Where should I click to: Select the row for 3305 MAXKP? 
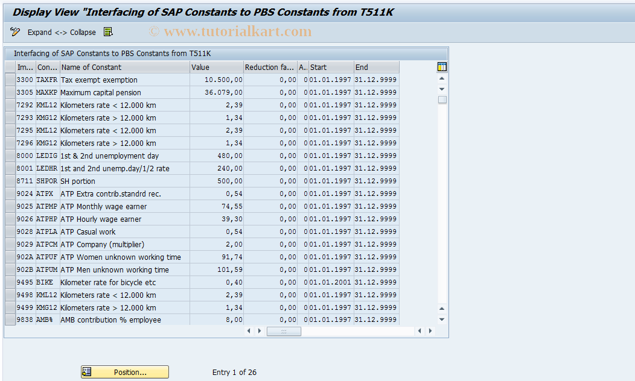pos(10,92)
